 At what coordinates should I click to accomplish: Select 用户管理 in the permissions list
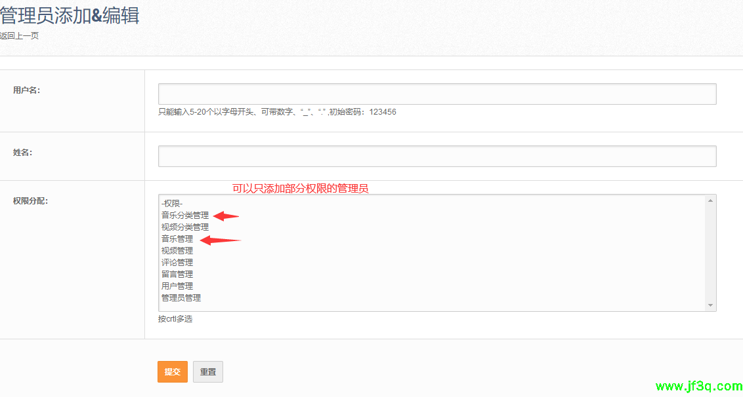pos(177,286)
